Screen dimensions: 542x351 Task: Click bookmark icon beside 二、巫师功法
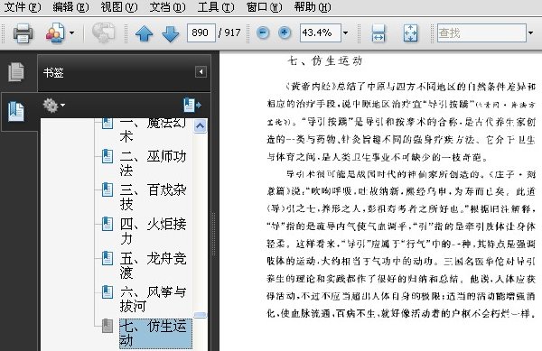point(107,156)
